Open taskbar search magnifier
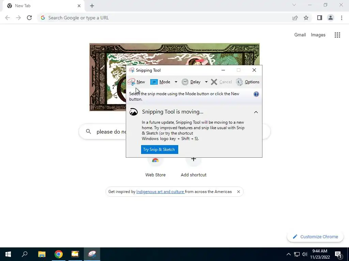 point(25,254)
